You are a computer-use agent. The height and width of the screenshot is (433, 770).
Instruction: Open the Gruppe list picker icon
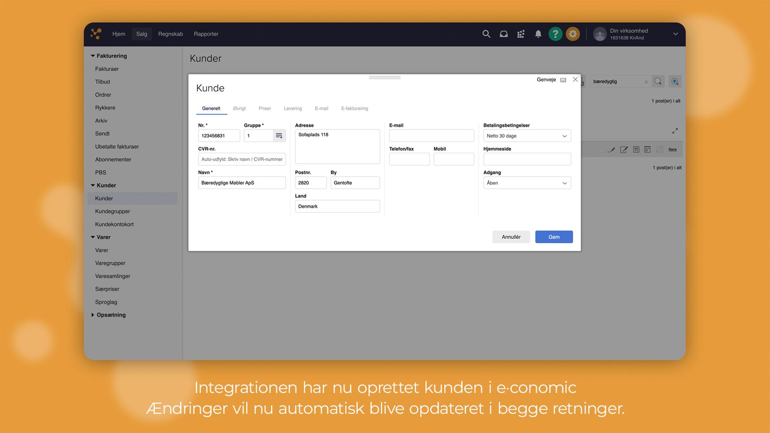tap(279, 136)
